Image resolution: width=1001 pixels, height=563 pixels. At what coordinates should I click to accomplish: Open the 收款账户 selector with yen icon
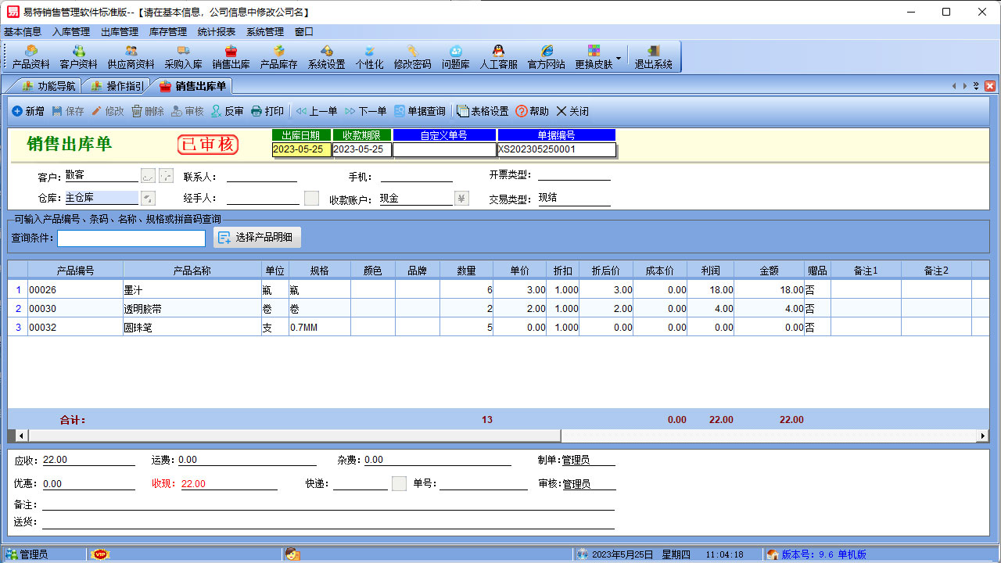point(461,199)
